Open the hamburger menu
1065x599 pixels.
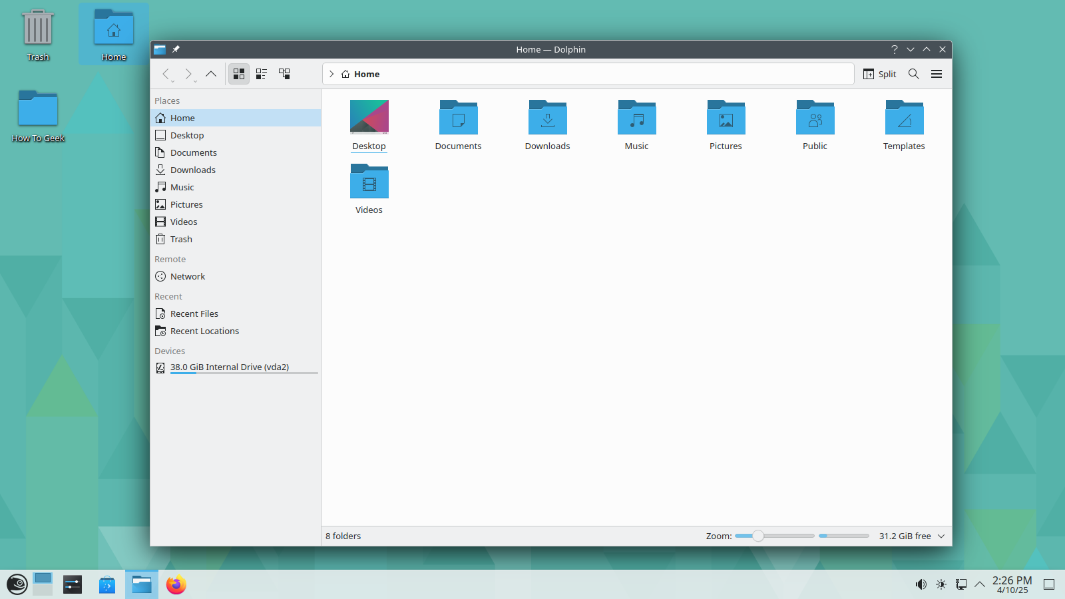coord(937,74)
